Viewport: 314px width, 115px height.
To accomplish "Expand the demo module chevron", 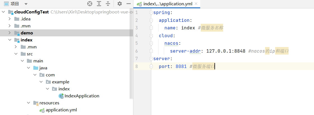I will coord(10,33).
